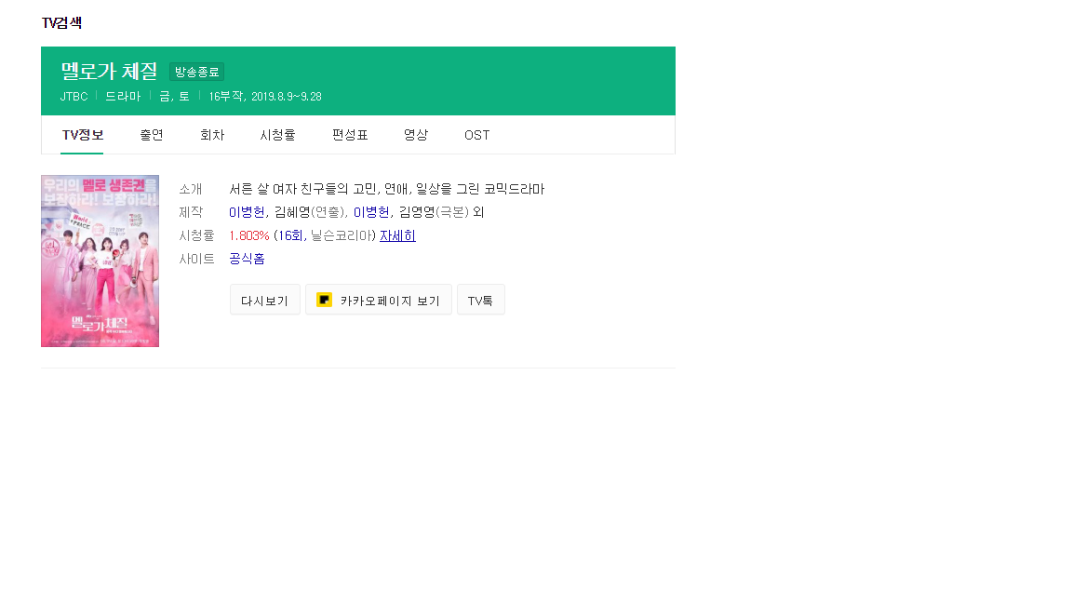
Task: Select the 회차 tab
Action: pos(212,135)
